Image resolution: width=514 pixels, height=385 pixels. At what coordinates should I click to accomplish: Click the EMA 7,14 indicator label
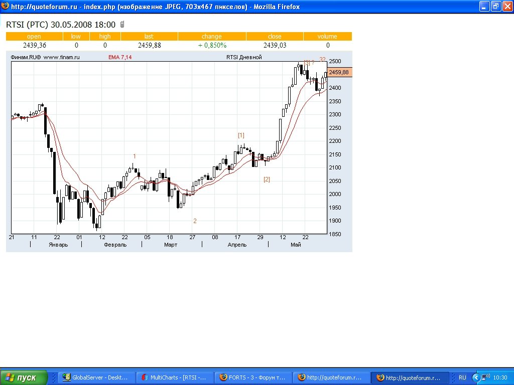[x=120, y=57]
